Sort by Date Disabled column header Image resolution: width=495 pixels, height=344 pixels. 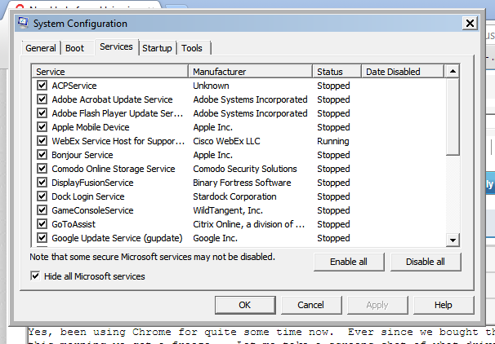point(403,72)
